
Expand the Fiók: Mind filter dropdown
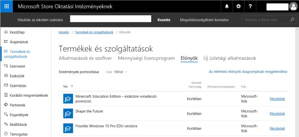116,72
